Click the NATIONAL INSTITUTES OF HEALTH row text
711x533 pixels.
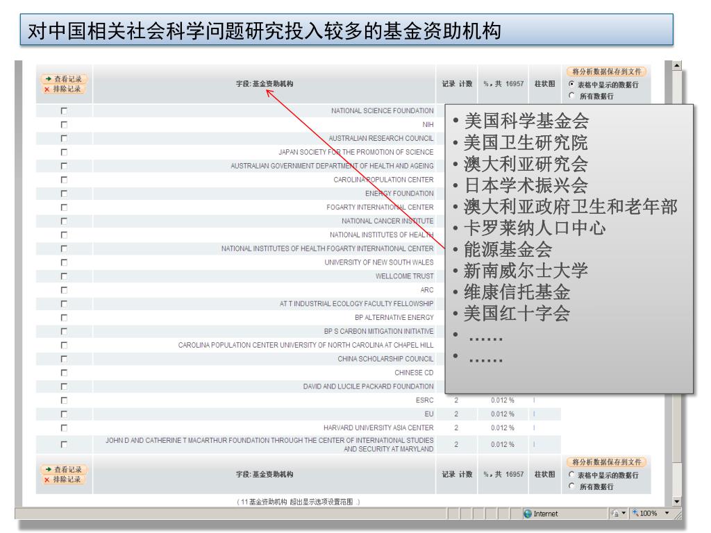point(381,235)
